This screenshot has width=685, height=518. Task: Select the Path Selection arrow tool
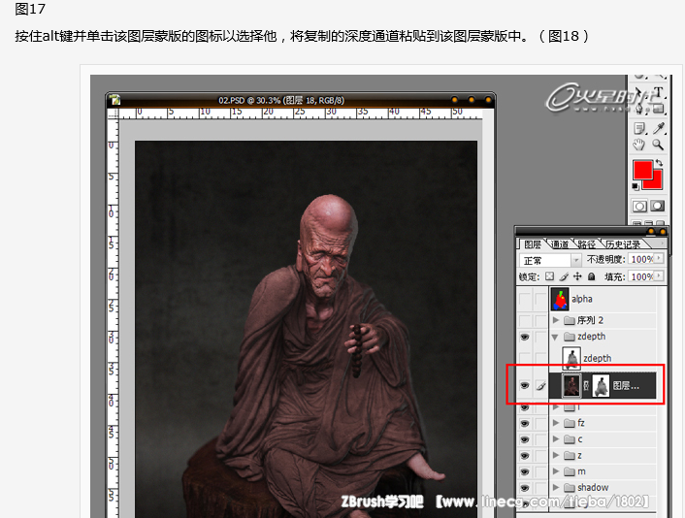(638, 93)
